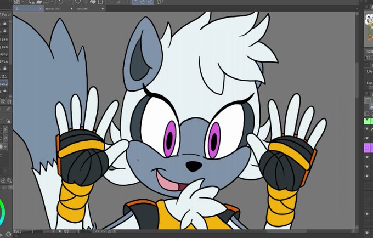Click the circular icon below the color wheel
Viewport: 373px width, 238px height.
point(8,234)
